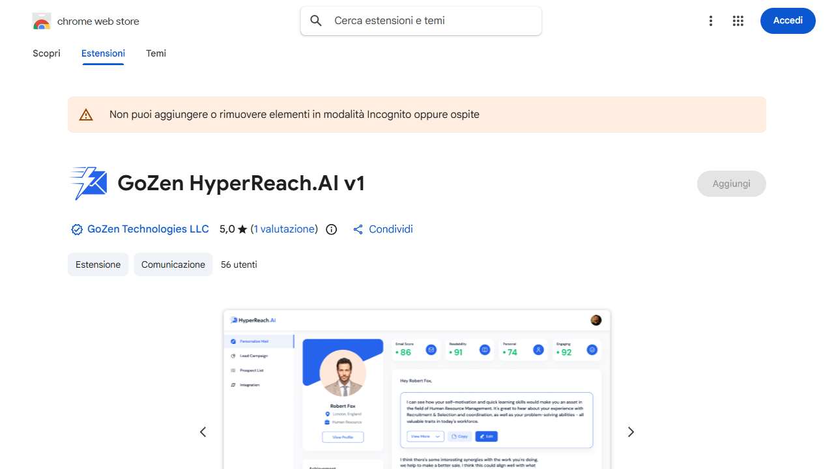Click the Condividi share icon
Image resolution: width=834 pixels, height=469 pixels.
pos(358,229)
